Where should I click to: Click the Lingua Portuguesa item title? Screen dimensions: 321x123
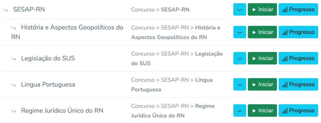click(x=48, y=84)
